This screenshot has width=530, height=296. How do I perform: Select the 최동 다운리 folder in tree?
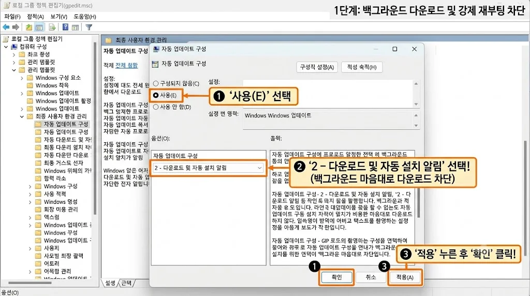click(x=67, y=147)
